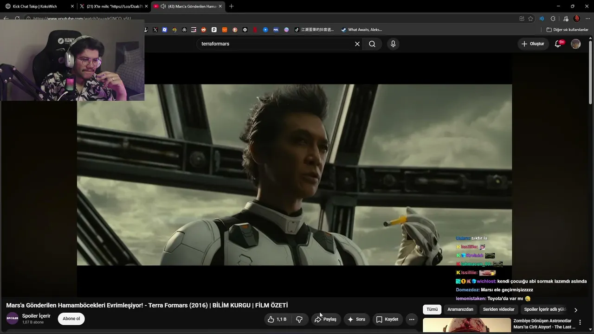The height and width of the screenshot is (334, 594).
Task: Select the Seriden videolar filter chip
Action: point(499,309)
